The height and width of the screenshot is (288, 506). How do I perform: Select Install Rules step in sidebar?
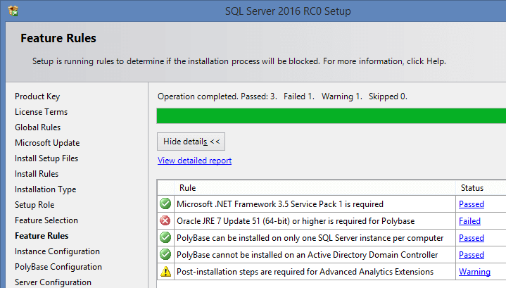click(x=37, y=174)
